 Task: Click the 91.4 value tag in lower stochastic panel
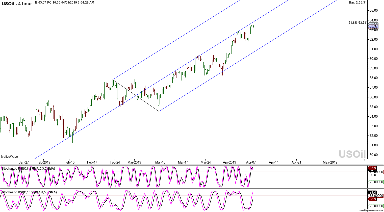[x=373, y=192]
